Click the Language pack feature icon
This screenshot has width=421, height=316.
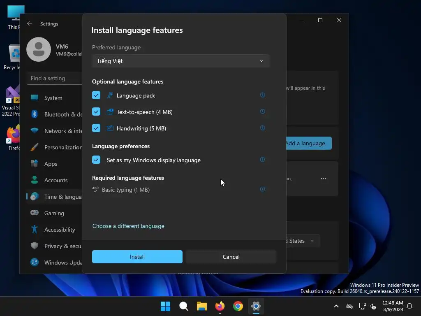coord(110,95)
